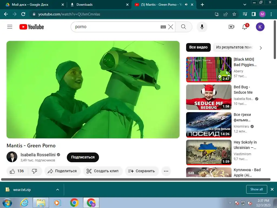Open the Все грехи фильма thumbnail
The width and height of the screenshot is (277, 208).
[209, 125]
